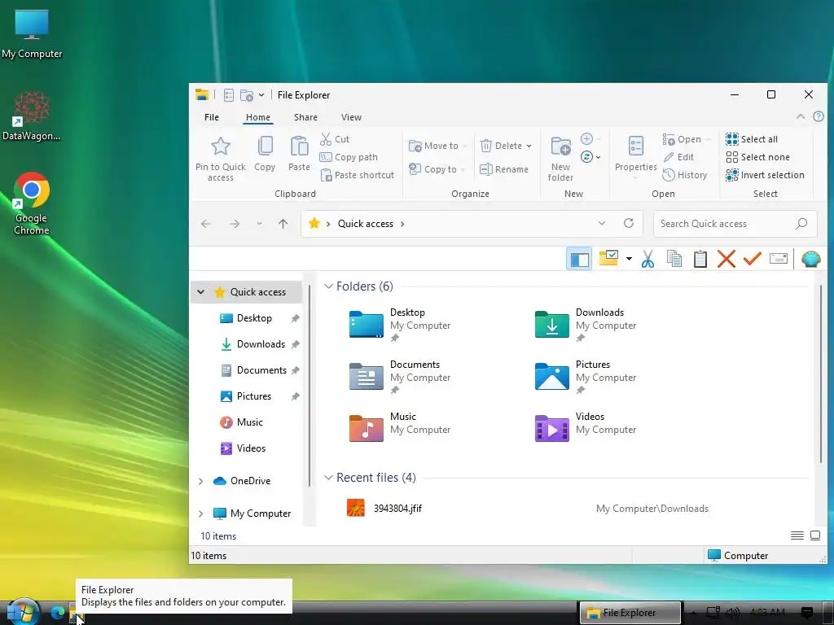The width and height of the screenshot is (834, 625).
Task: Switch to the Share ribbon tab
Action: [x=306, y=117]
